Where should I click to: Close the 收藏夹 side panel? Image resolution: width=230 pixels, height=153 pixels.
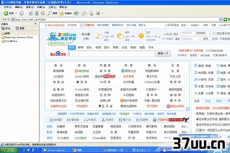[36, 24]
